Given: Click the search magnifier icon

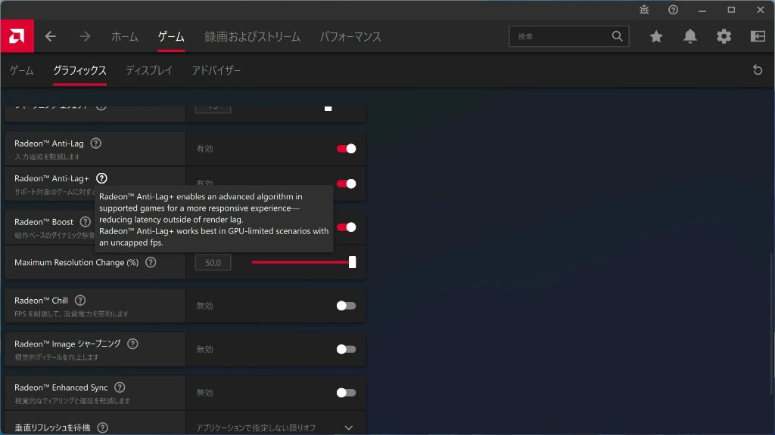Looking at the screenshot, I should click(x=617, y=36).
